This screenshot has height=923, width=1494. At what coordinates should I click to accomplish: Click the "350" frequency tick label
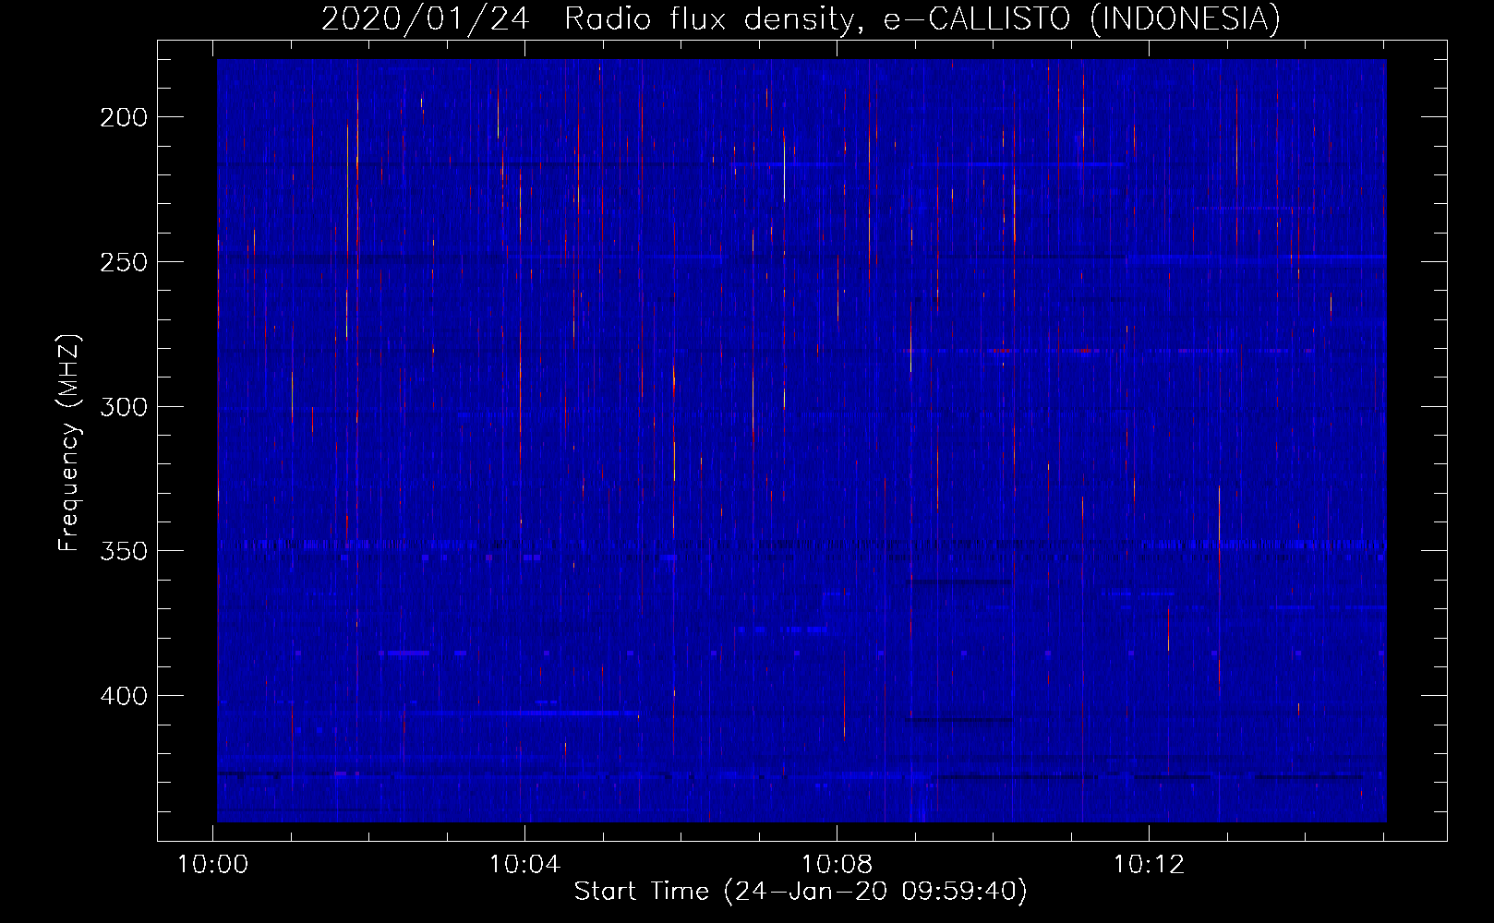124,551
